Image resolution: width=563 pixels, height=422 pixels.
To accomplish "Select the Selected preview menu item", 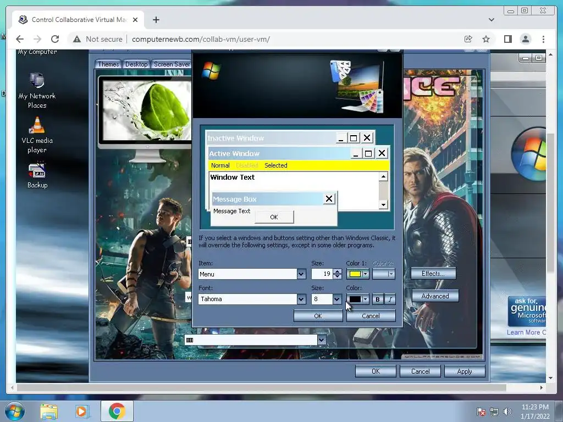I will [x=276, y=165].
